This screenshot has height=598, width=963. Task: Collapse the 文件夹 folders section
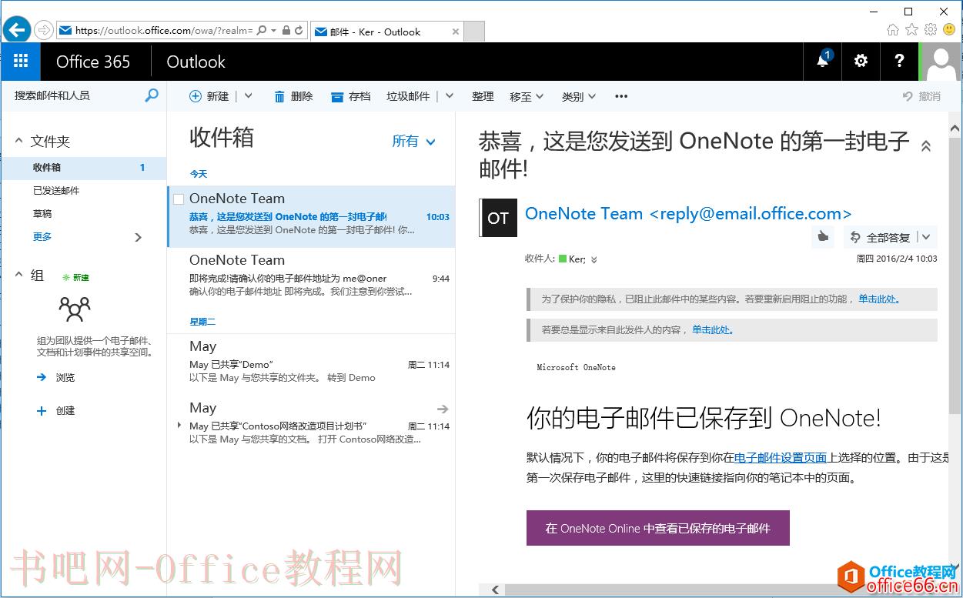(x=19, y=142)
